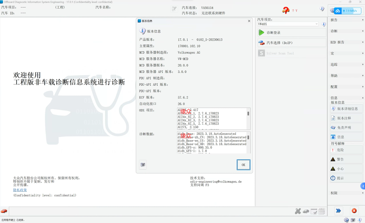Expand the 报告 section
This screenshot has height=223, width=365.
coord(345,20)
